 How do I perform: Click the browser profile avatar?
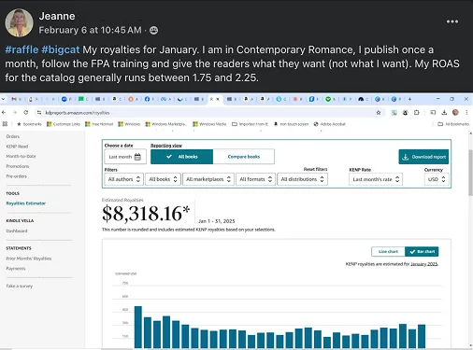(x=455, y=113)
